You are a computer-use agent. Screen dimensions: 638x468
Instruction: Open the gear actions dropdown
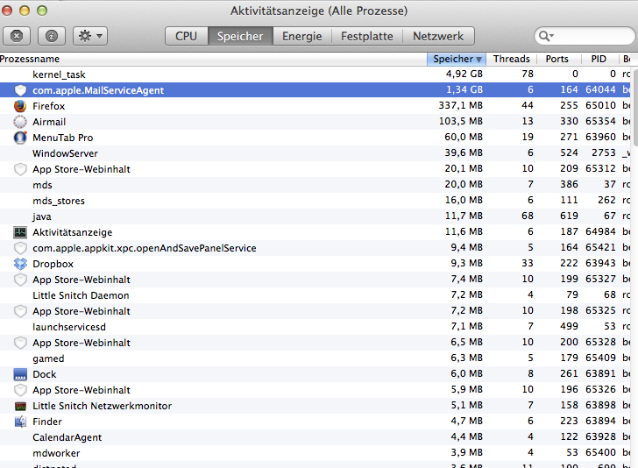coord(90,36)
